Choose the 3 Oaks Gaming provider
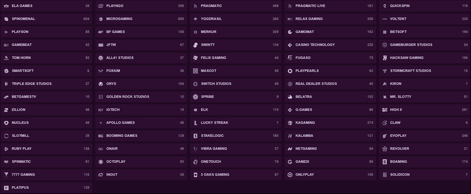This screenshot has width=471, height=194. pyautogui.click(x=235, y=175)
